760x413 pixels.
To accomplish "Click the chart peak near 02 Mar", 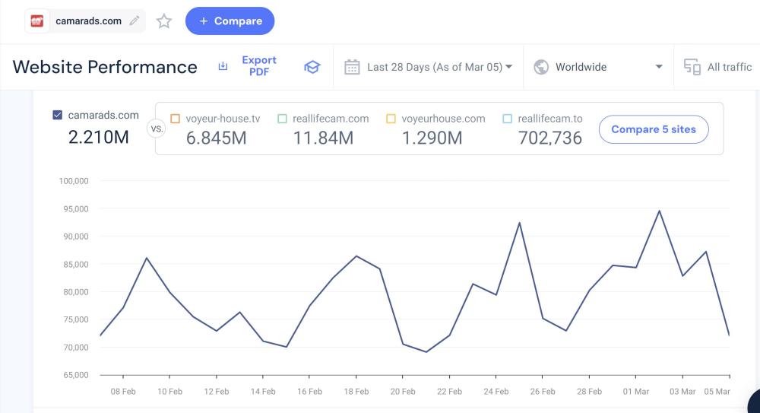I will click(659, 211).
